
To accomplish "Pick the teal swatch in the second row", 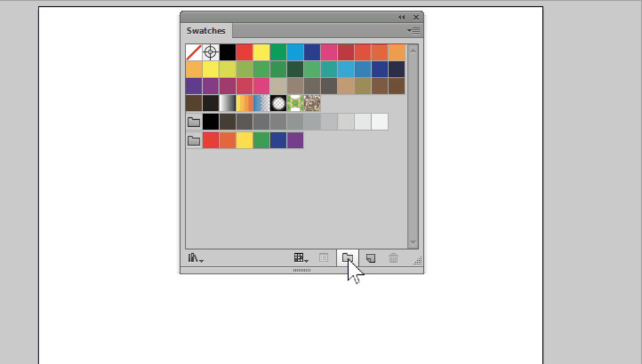I will tap(329, 69).
